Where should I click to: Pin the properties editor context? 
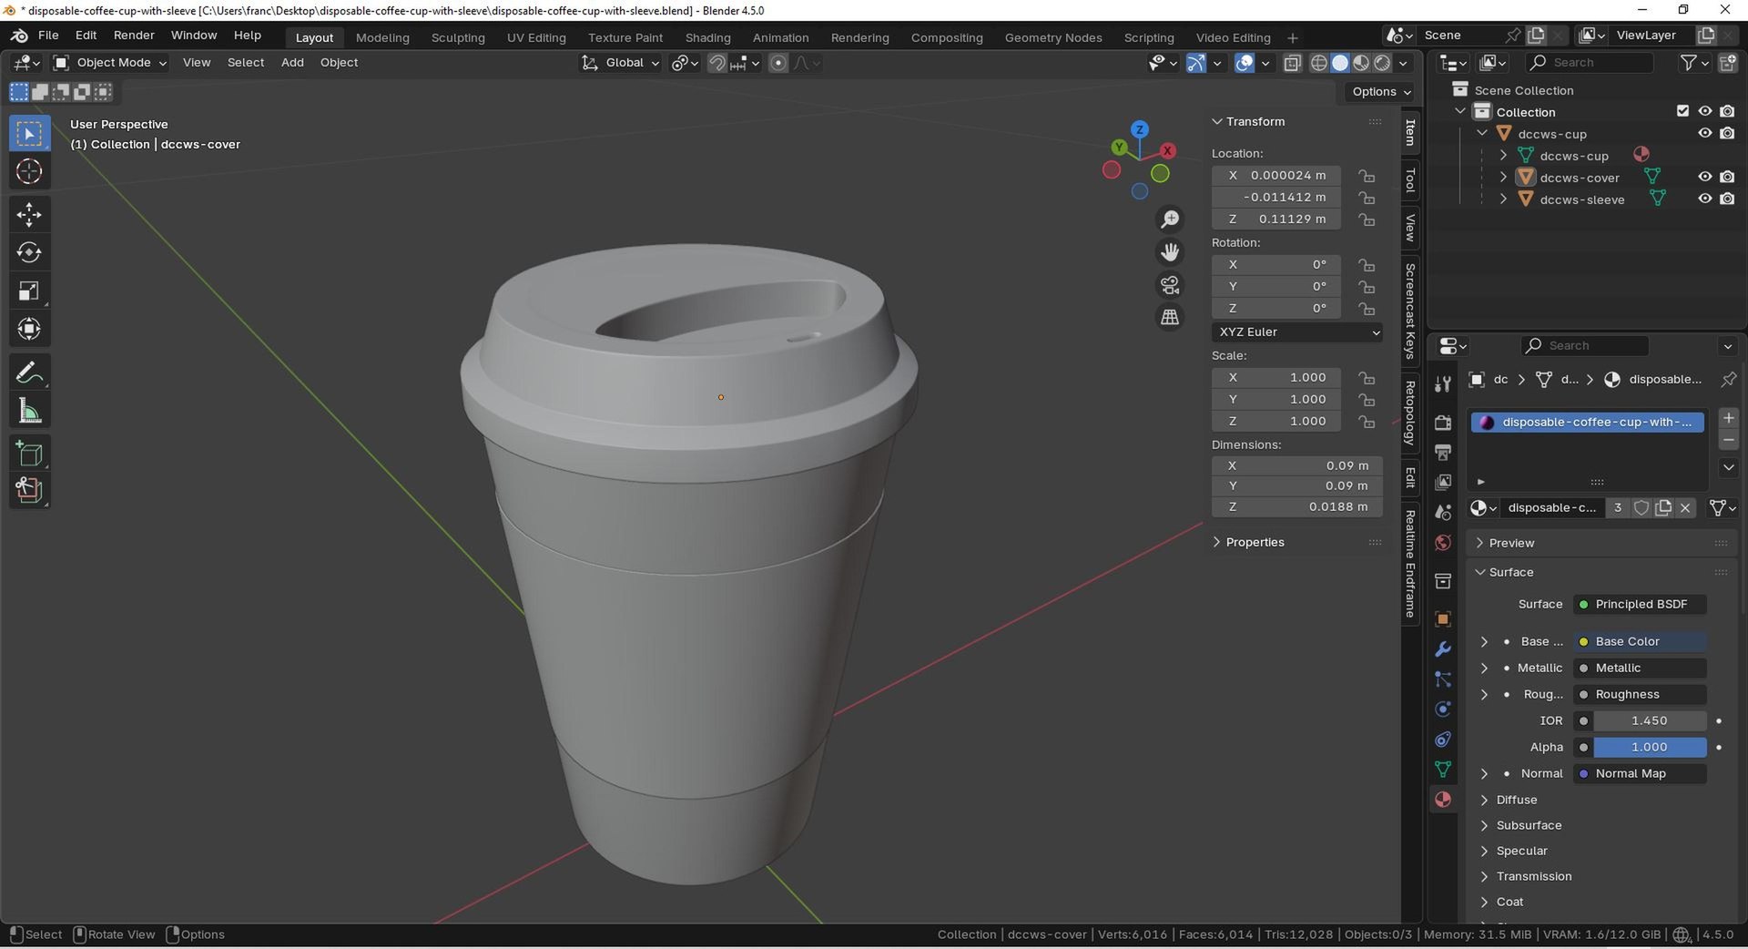click(1728, 379)
